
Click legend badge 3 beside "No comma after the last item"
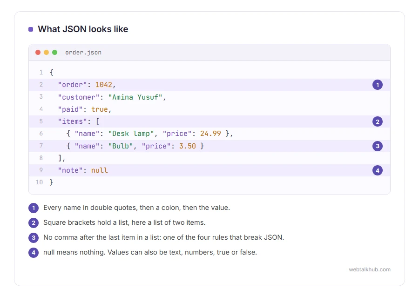click(x=34, y=237)
